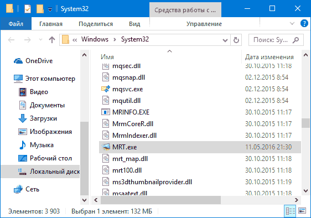Switch to the Вид ribbon tab
Viewport: 311px width, 218px height.
pos(134,24)
